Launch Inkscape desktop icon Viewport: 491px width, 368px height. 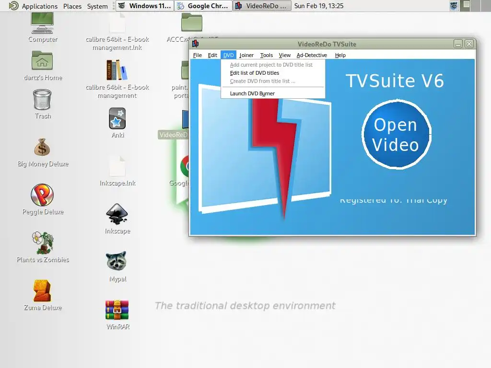[117, 214]
